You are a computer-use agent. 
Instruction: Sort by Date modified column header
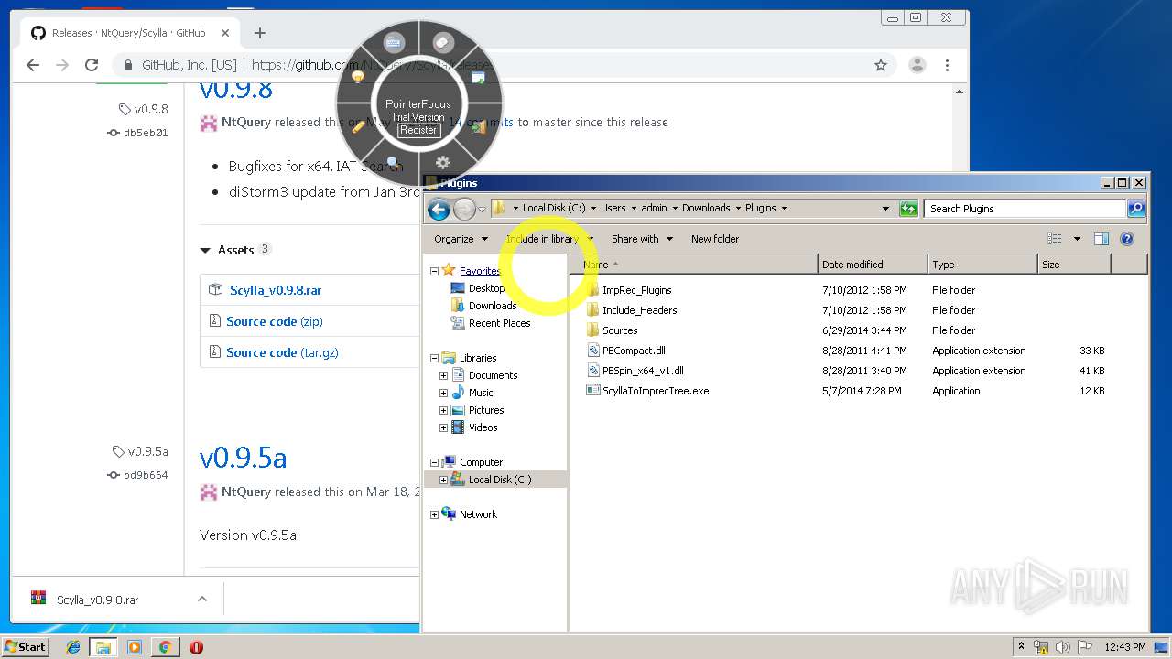[x=873, y=265]
